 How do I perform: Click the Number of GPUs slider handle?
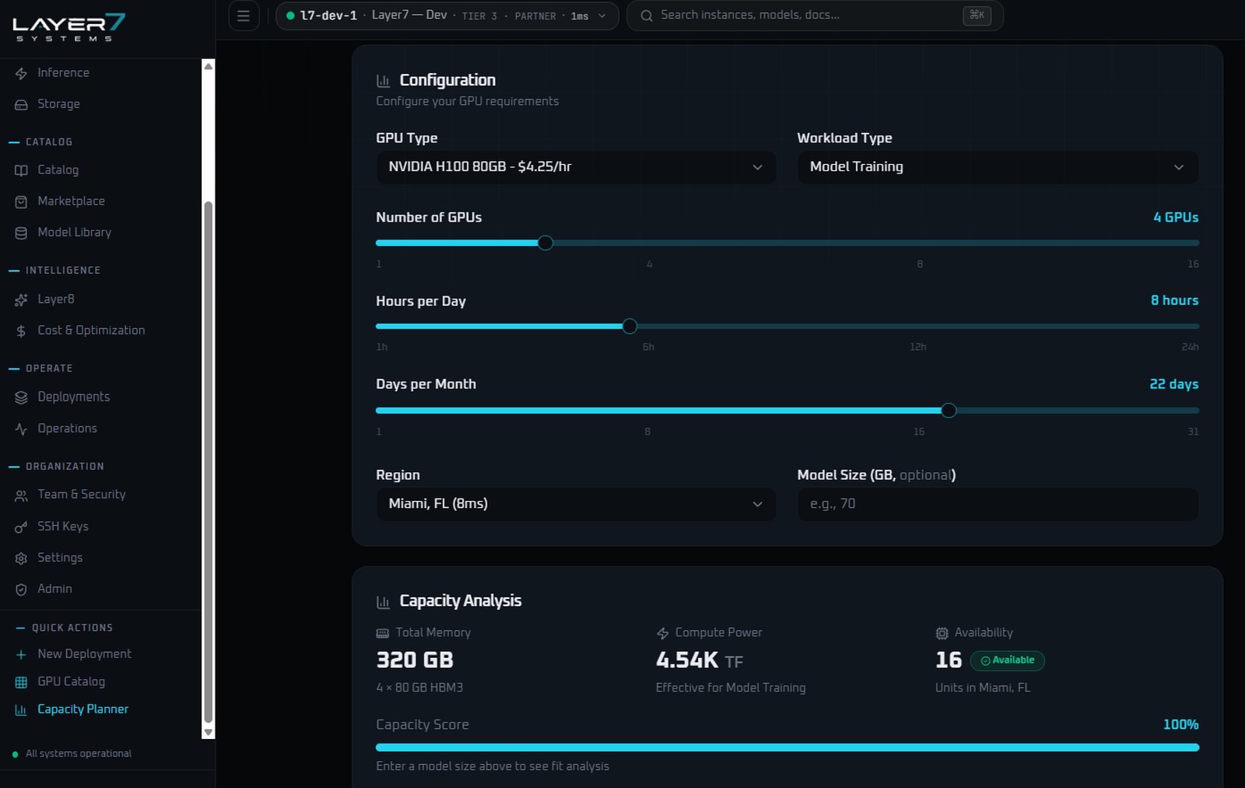tap(545, 243)
